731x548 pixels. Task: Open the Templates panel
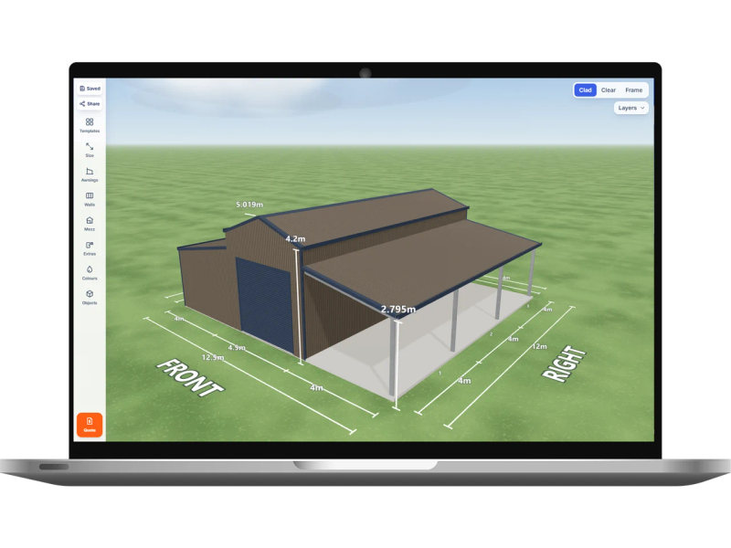pos(90,125)
